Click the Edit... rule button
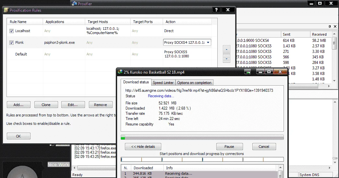The image size is (339, 178). (73, 105)
